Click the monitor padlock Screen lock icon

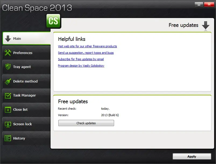[8, 124]
